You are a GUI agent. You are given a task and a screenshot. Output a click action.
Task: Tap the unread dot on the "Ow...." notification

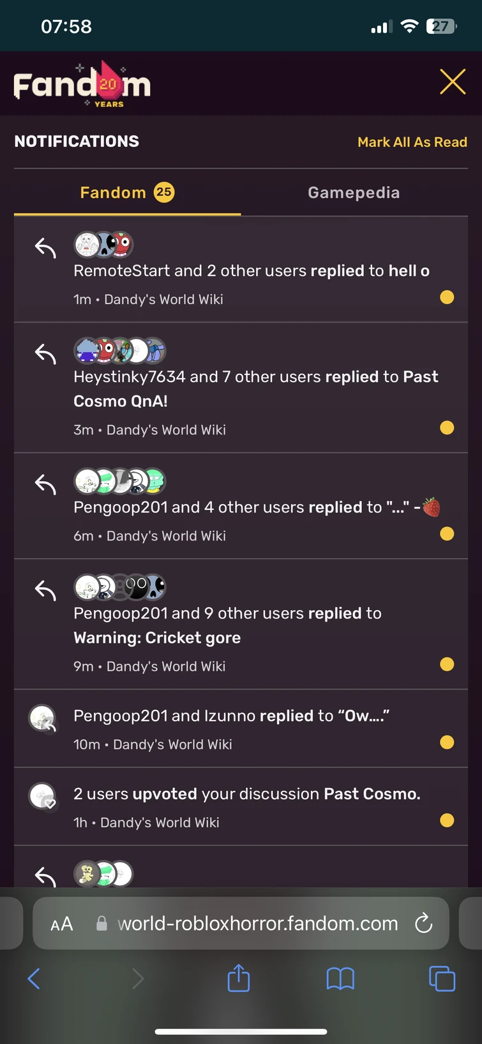coord(447,742)
